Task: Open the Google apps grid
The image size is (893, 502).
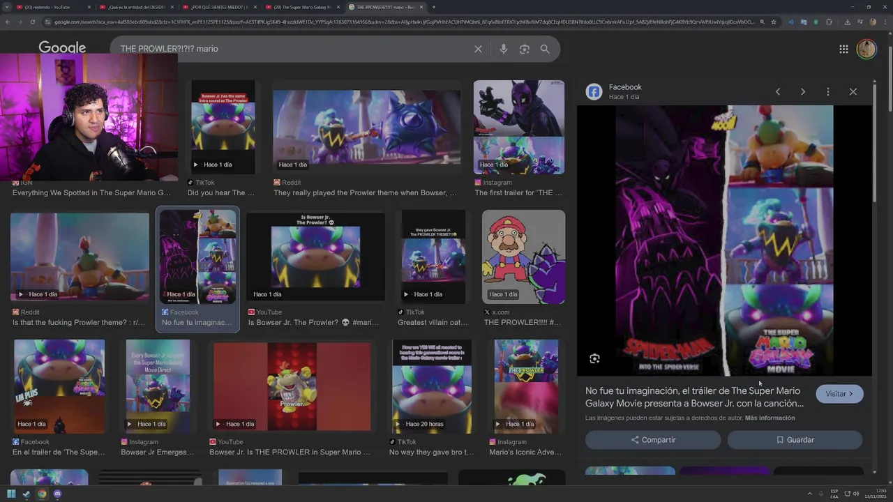Action: click(x=843, y=49)
